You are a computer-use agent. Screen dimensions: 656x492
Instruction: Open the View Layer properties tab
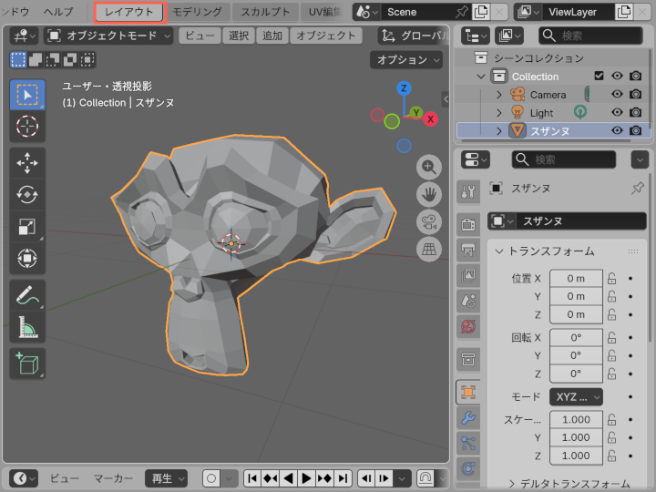click(x=468, y=275)
